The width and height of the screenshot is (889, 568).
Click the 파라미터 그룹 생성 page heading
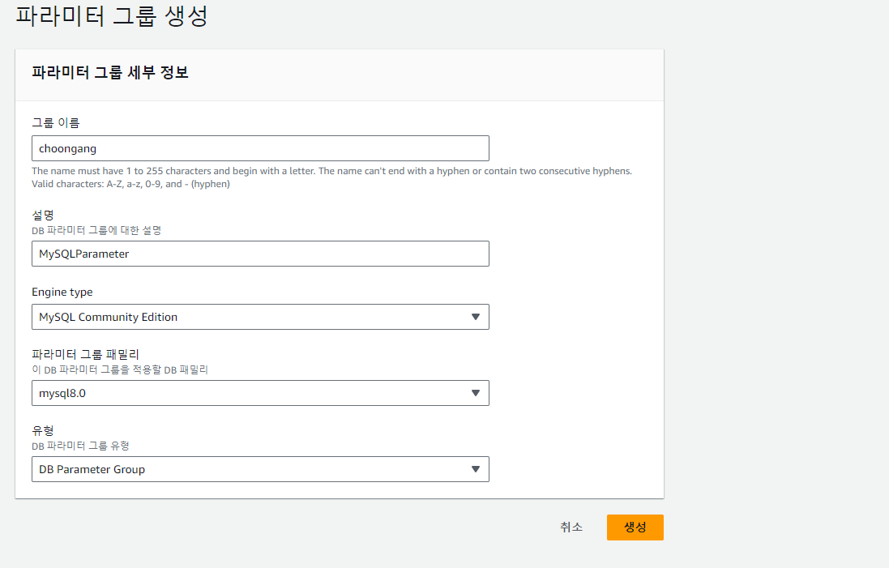point(112,15)
